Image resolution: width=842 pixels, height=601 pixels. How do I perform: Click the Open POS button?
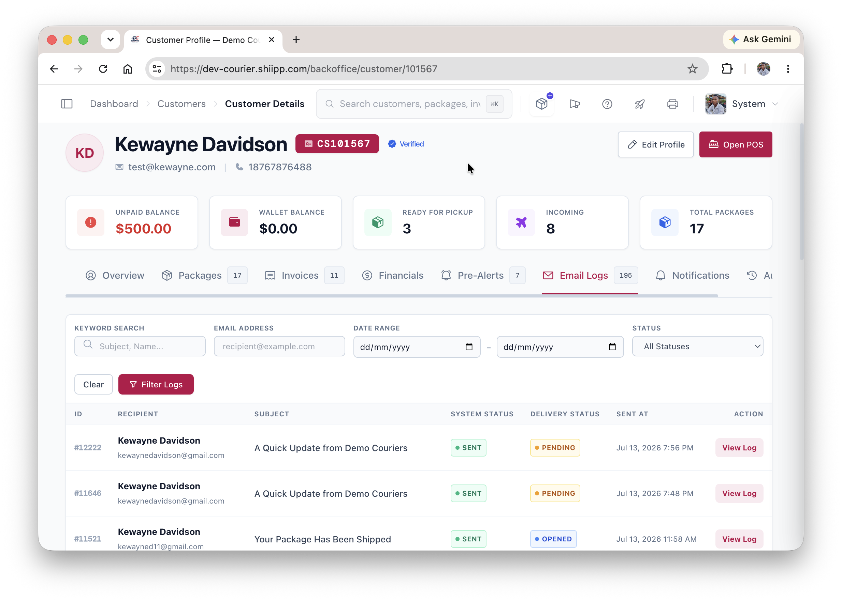736,145
